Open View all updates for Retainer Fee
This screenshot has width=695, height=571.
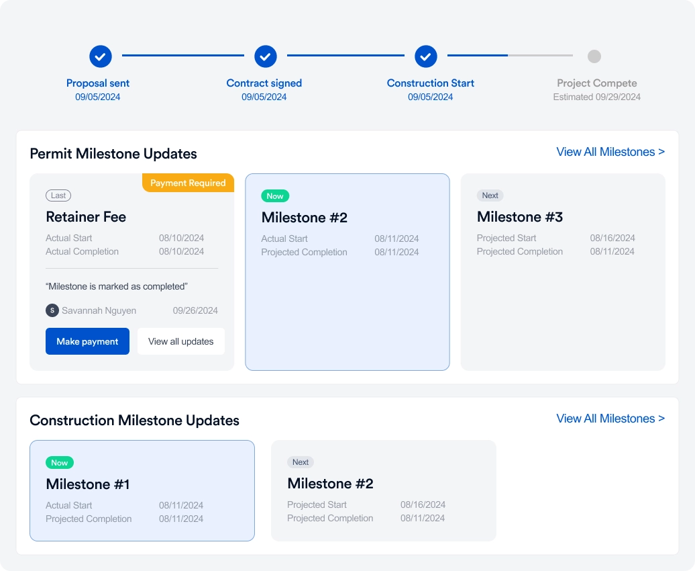pyautogui.click(x=181, y=341)
